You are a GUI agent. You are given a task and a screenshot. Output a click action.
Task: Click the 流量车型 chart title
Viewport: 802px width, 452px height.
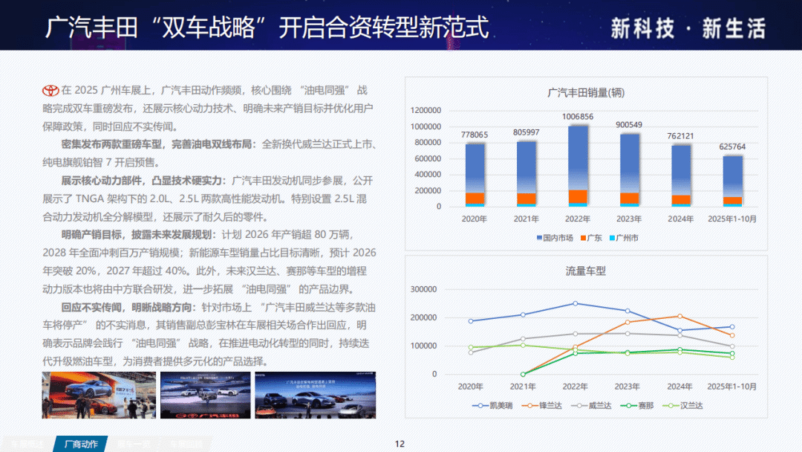[x=586, y=271]
